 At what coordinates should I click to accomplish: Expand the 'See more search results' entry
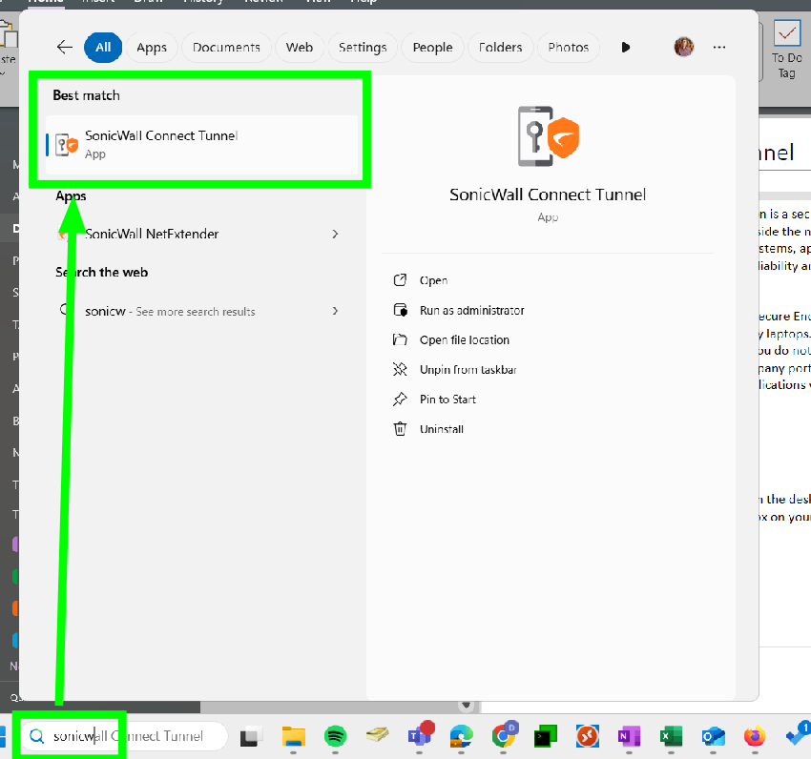(x=335, y=311)
